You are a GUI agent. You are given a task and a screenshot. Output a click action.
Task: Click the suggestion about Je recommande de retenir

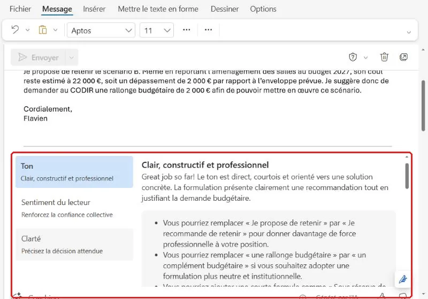click(259, 233)
